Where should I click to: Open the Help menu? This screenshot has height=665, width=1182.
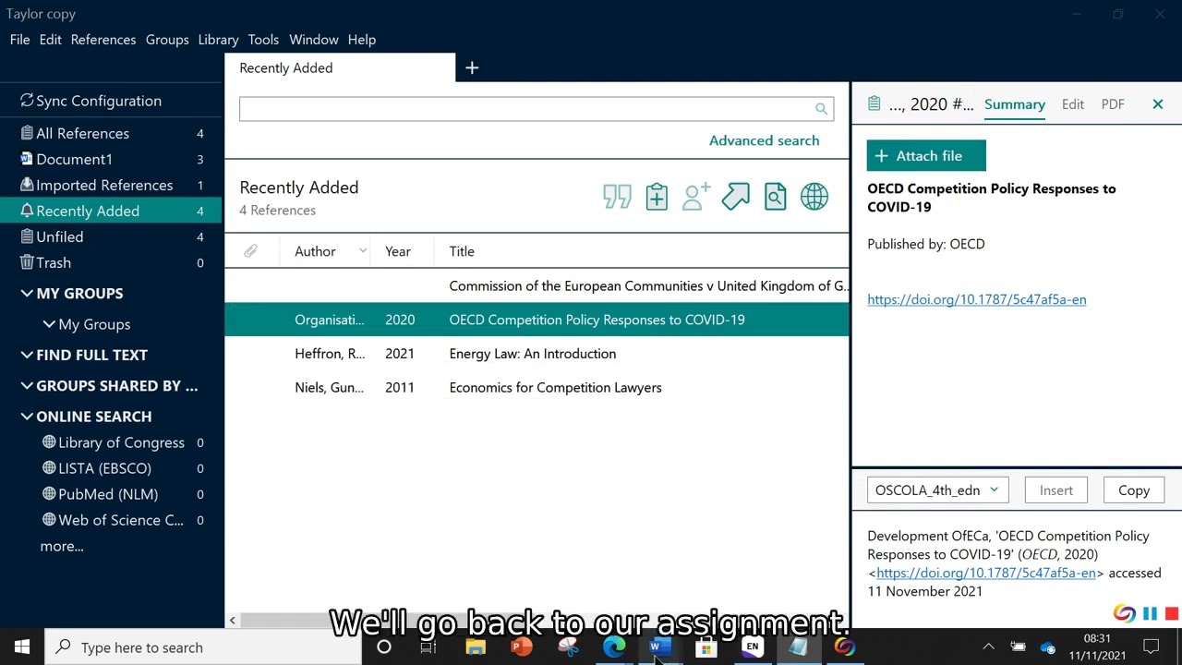pos(362,40)
